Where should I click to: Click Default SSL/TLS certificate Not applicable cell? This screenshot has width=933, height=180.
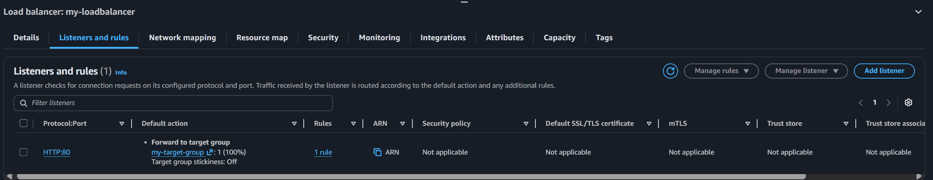568,152
